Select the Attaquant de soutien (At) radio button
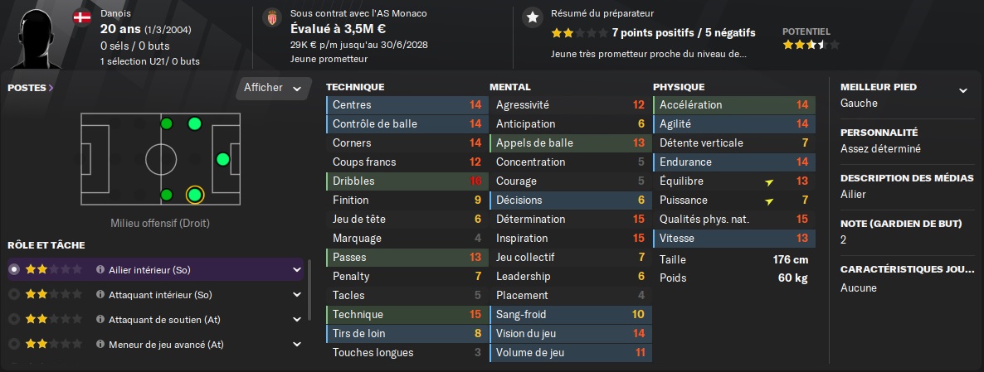984x372 pixels. click(14, 320)
